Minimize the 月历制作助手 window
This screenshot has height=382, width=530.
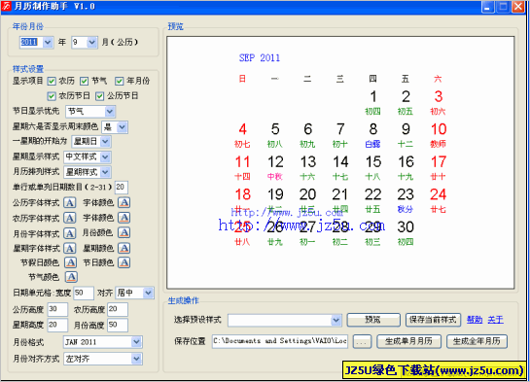click(488, 7)
